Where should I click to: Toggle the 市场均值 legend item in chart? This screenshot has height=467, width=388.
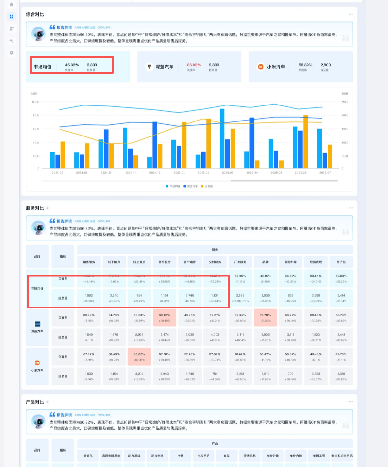173,186
